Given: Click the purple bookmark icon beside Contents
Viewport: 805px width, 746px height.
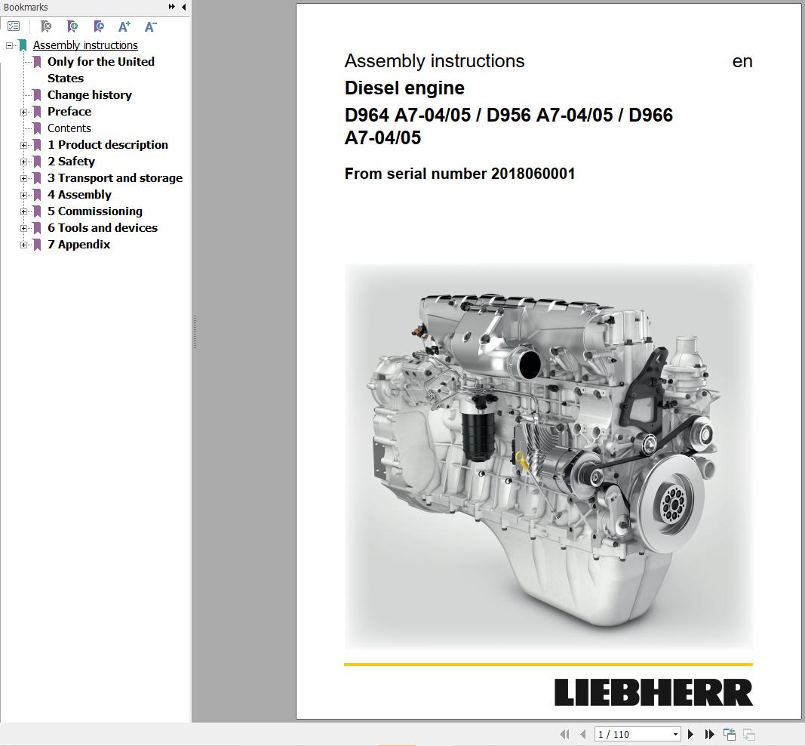Looking at the screenshot, I should pos(37,128).
